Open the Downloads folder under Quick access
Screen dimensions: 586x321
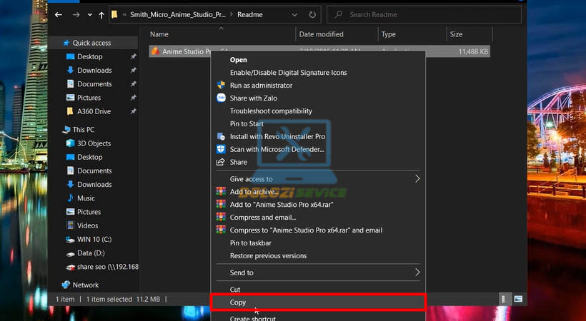[x=94, y=71]
